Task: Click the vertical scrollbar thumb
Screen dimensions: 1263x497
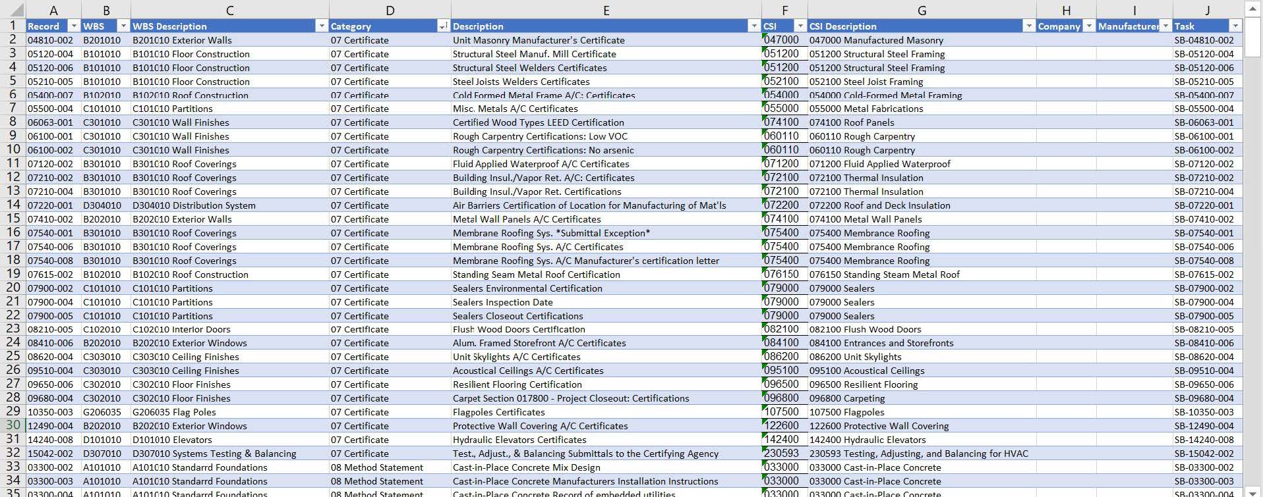Action: tap(1253, 38)
